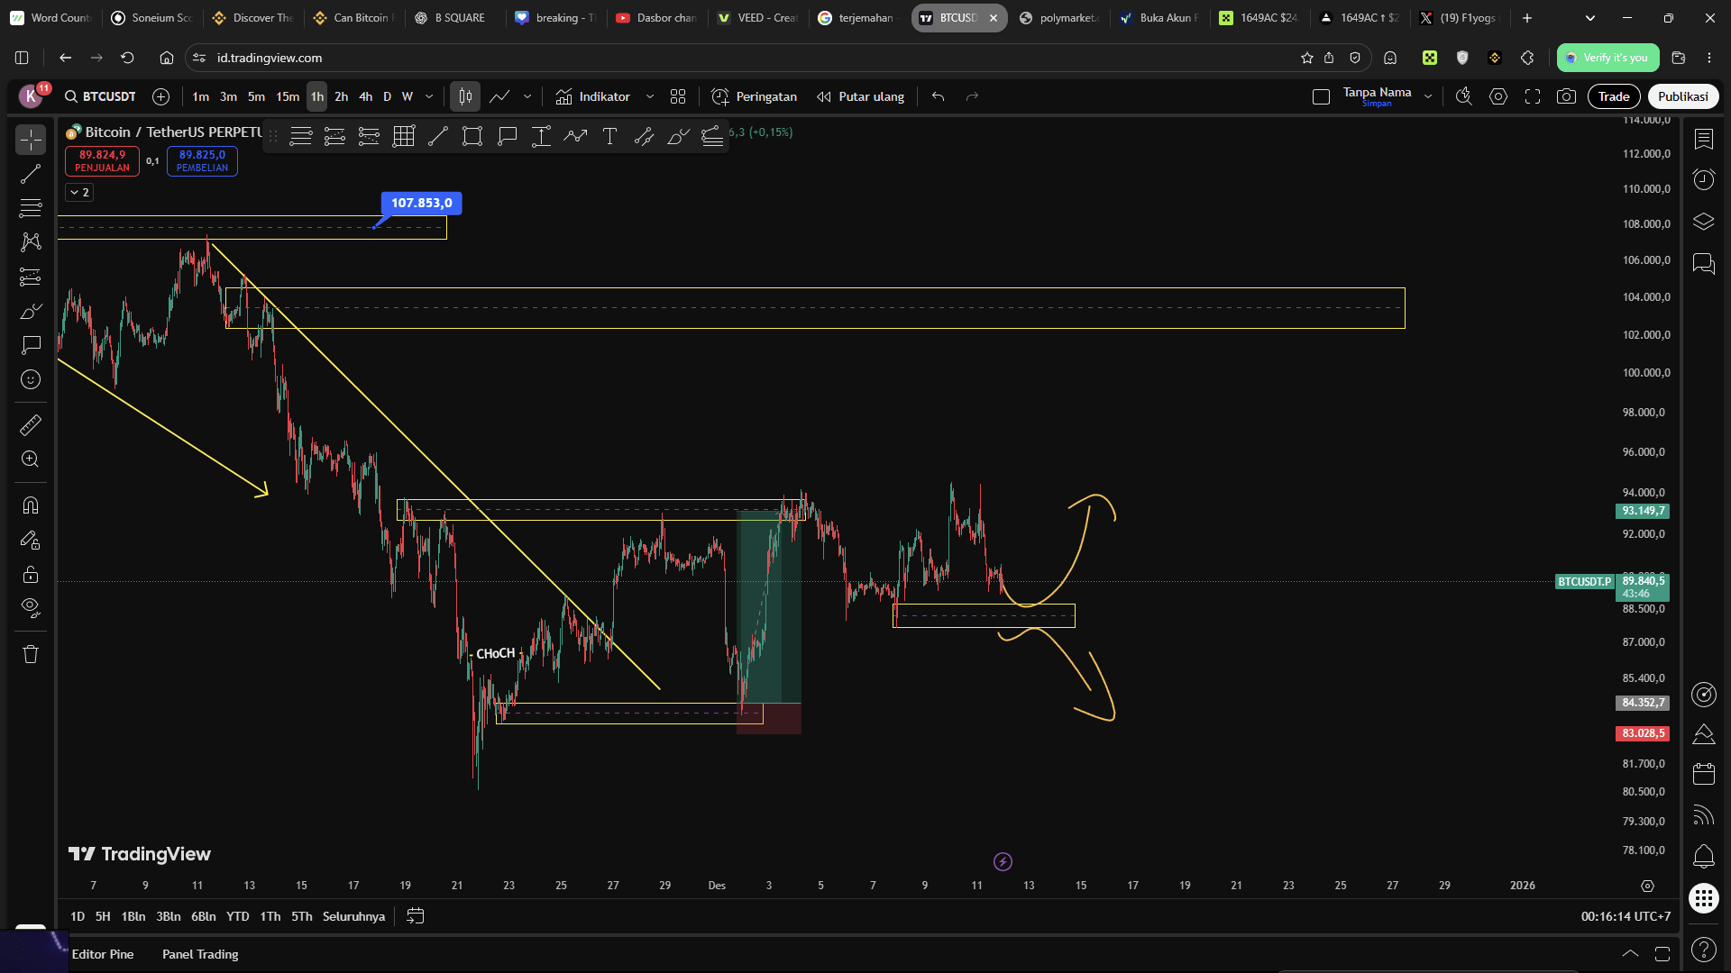Image resolution: width=1731 pixels, height=973 pixels.
Task: Open the alerts clock panel icon
Action: pyautogui.click(x=1703, y=180)
